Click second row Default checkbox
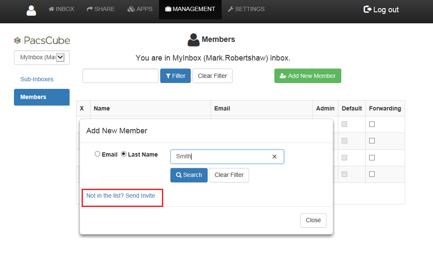 pos(344,141)
